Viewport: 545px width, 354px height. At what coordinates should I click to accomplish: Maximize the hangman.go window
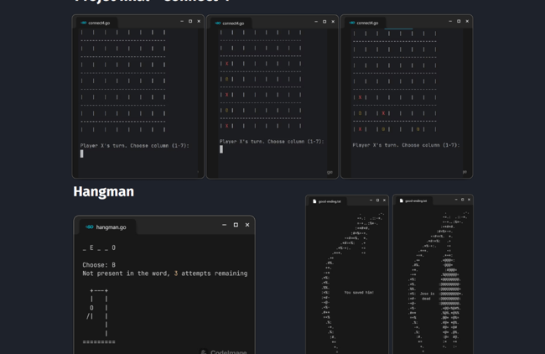pos(236,225)
